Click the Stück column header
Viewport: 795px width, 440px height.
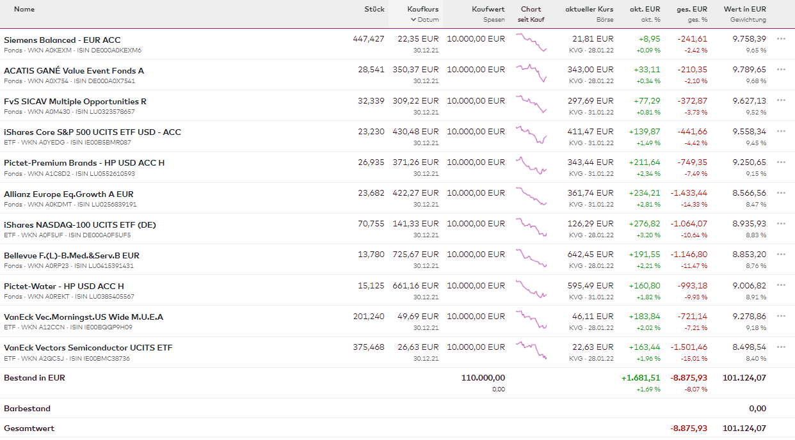[374, 10]
